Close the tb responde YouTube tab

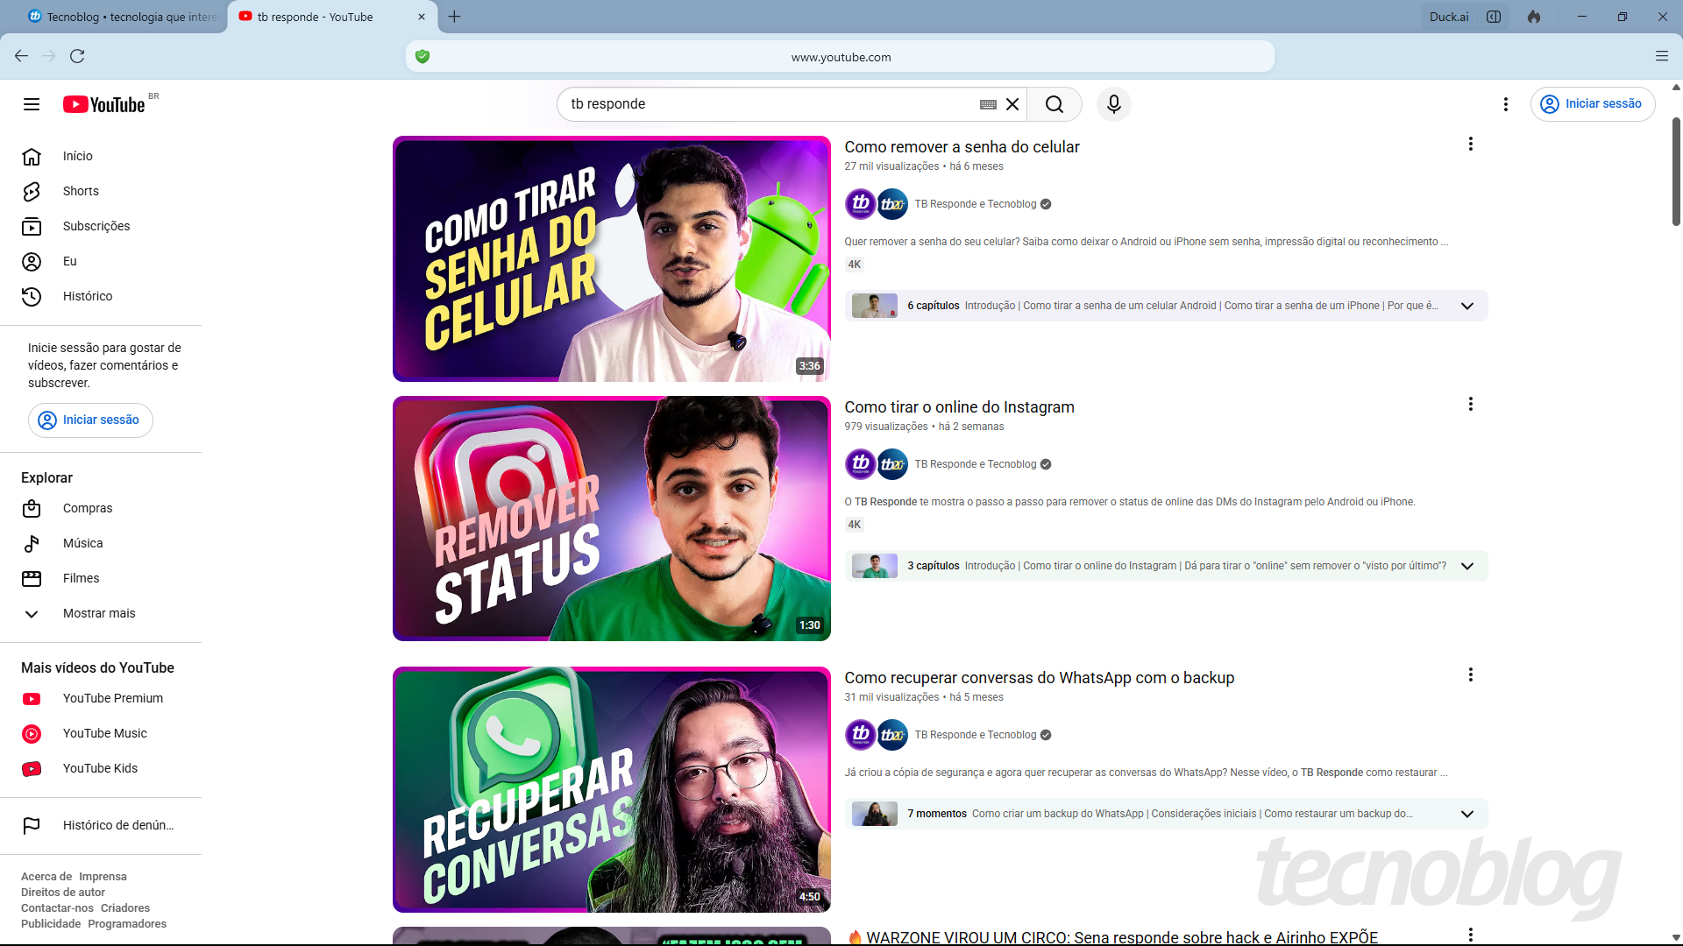click(x=422, y=17)
